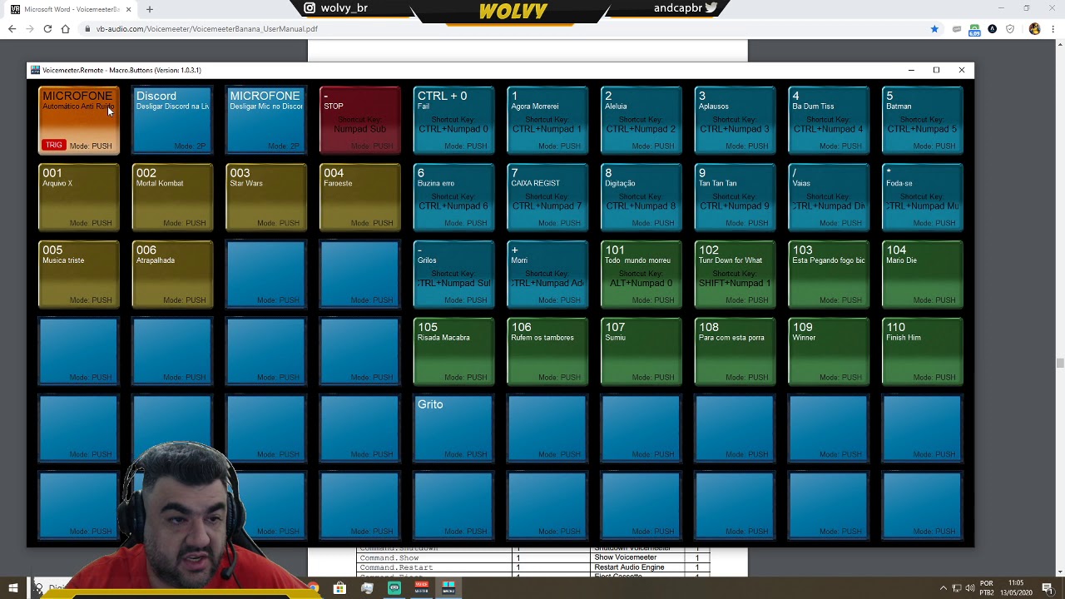Screen dimensions: 1065x599
Task: Click the browser address bar URL
Action: pyautogui.click(x=206, y=29)
